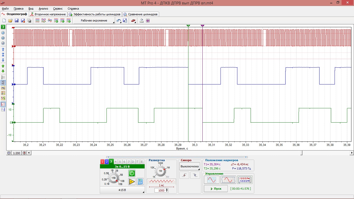Screen dimensions: 354x199
Task: Toggle the Abc text labels sidebar icon
Action: 3,88
